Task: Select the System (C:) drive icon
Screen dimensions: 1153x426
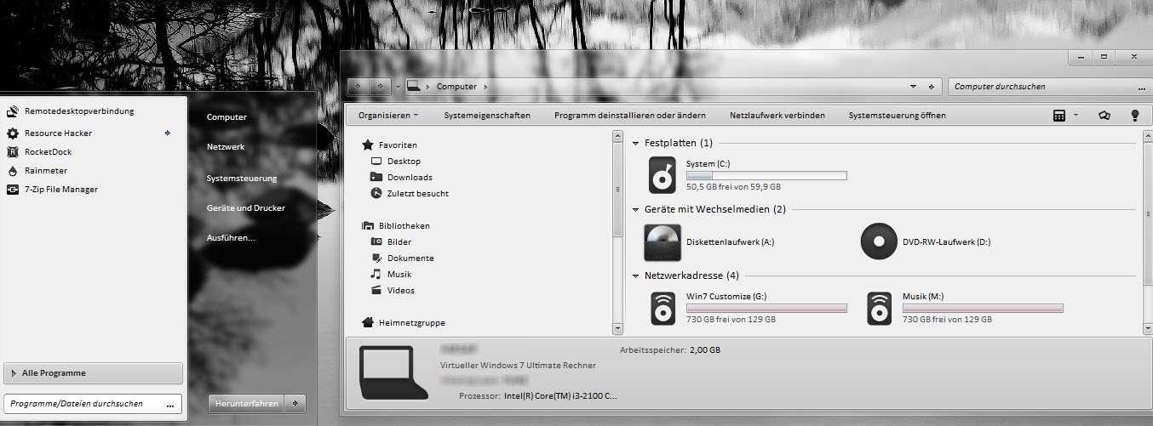Action: pyautogui.click(x=663, y=175)
